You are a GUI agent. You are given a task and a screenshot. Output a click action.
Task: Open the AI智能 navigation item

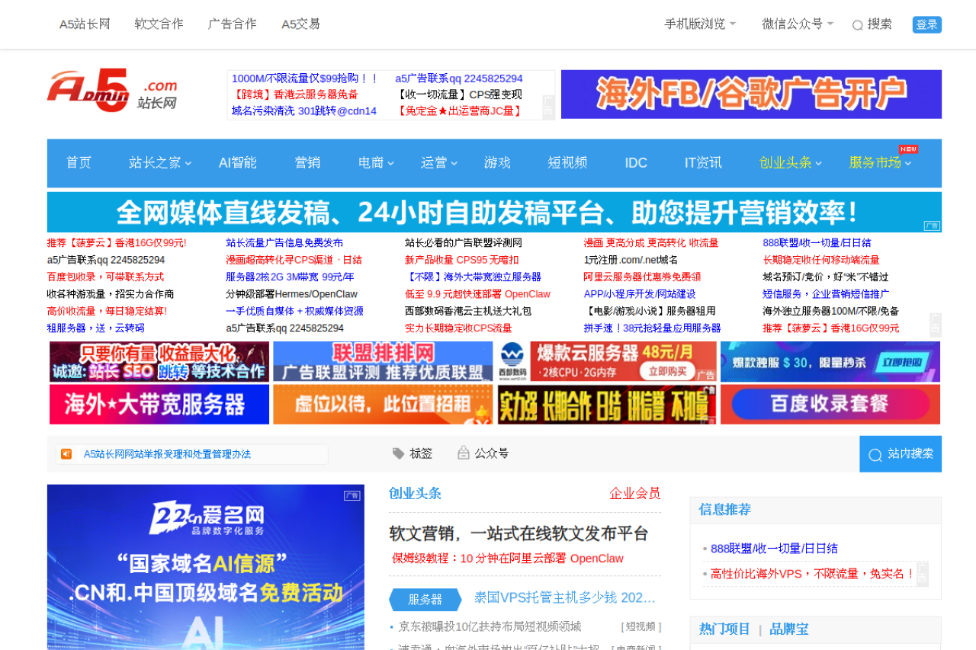[x=238, y=162]
